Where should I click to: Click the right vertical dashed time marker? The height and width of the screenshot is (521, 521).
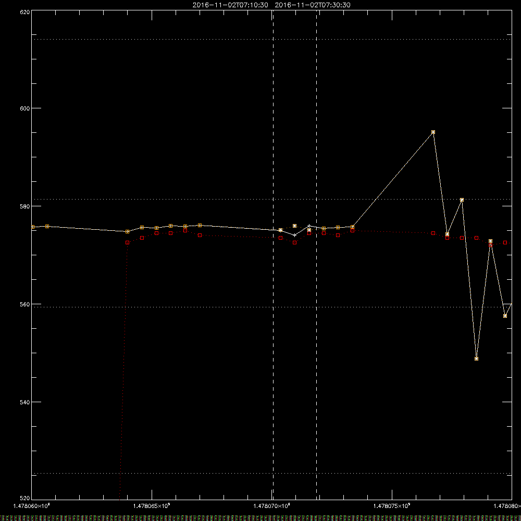point(316,254)
